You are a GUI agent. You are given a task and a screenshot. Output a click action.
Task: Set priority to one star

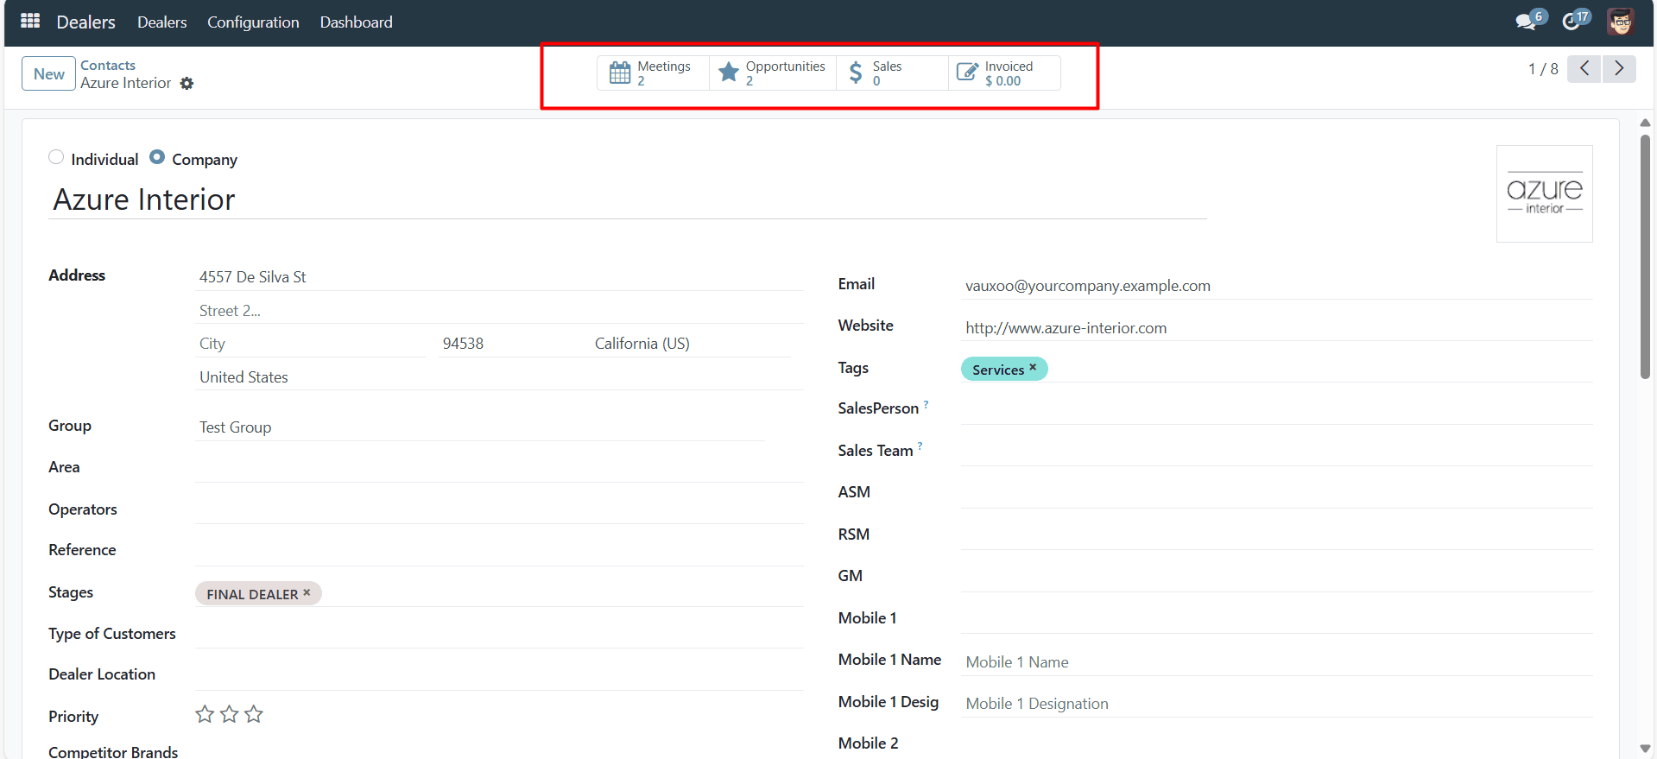(x=205, y=714)
